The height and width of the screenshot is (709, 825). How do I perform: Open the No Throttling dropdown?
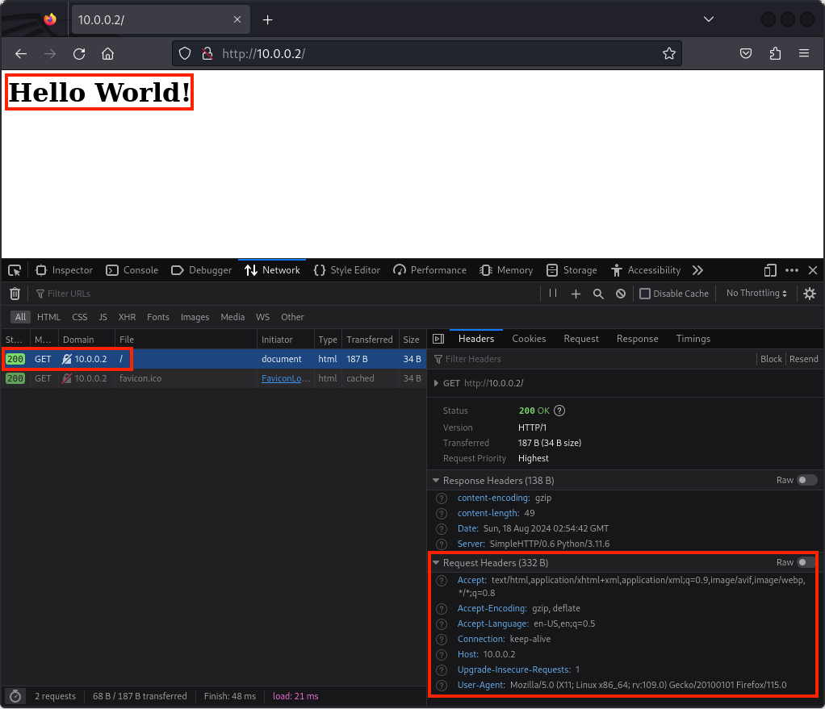pos(756,294)
